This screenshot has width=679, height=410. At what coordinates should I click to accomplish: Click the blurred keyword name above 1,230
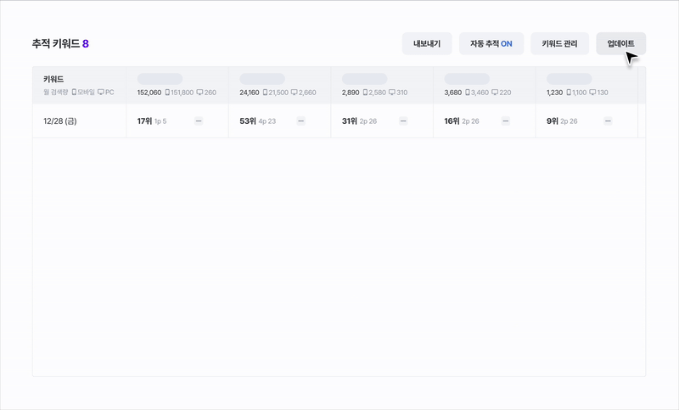569,79
